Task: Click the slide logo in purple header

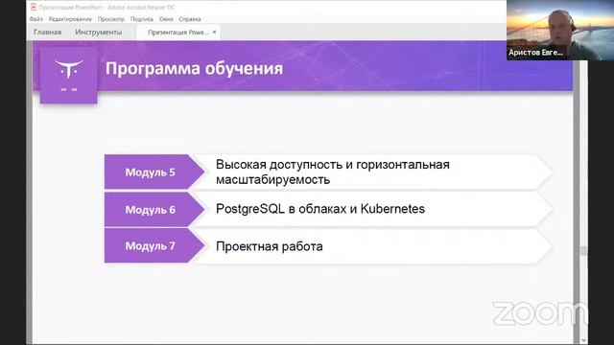Action: [x=68, y=75]
